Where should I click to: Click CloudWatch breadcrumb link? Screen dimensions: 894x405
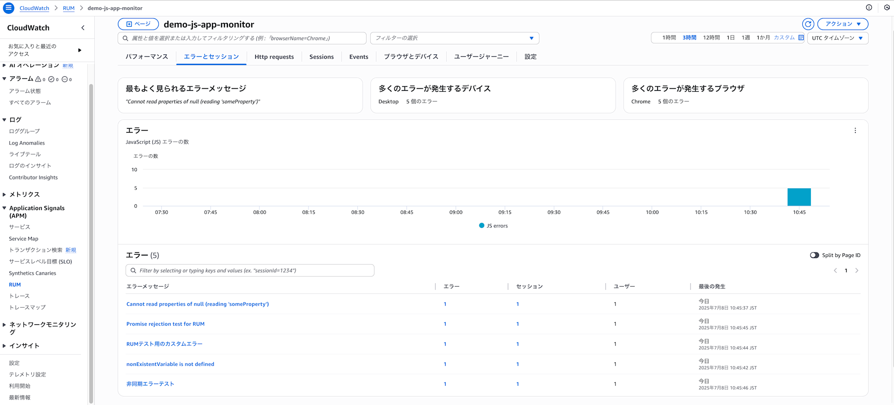pyautogui.click(x=34, y=8)
